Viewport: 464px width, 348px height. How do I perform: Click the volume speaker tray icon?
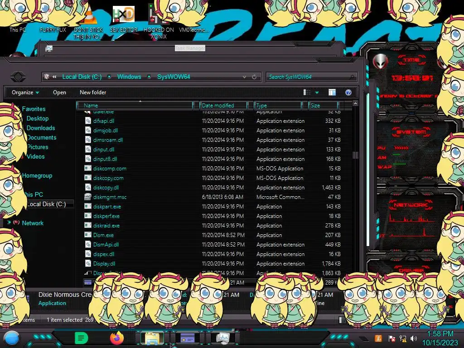click(414, 338)
